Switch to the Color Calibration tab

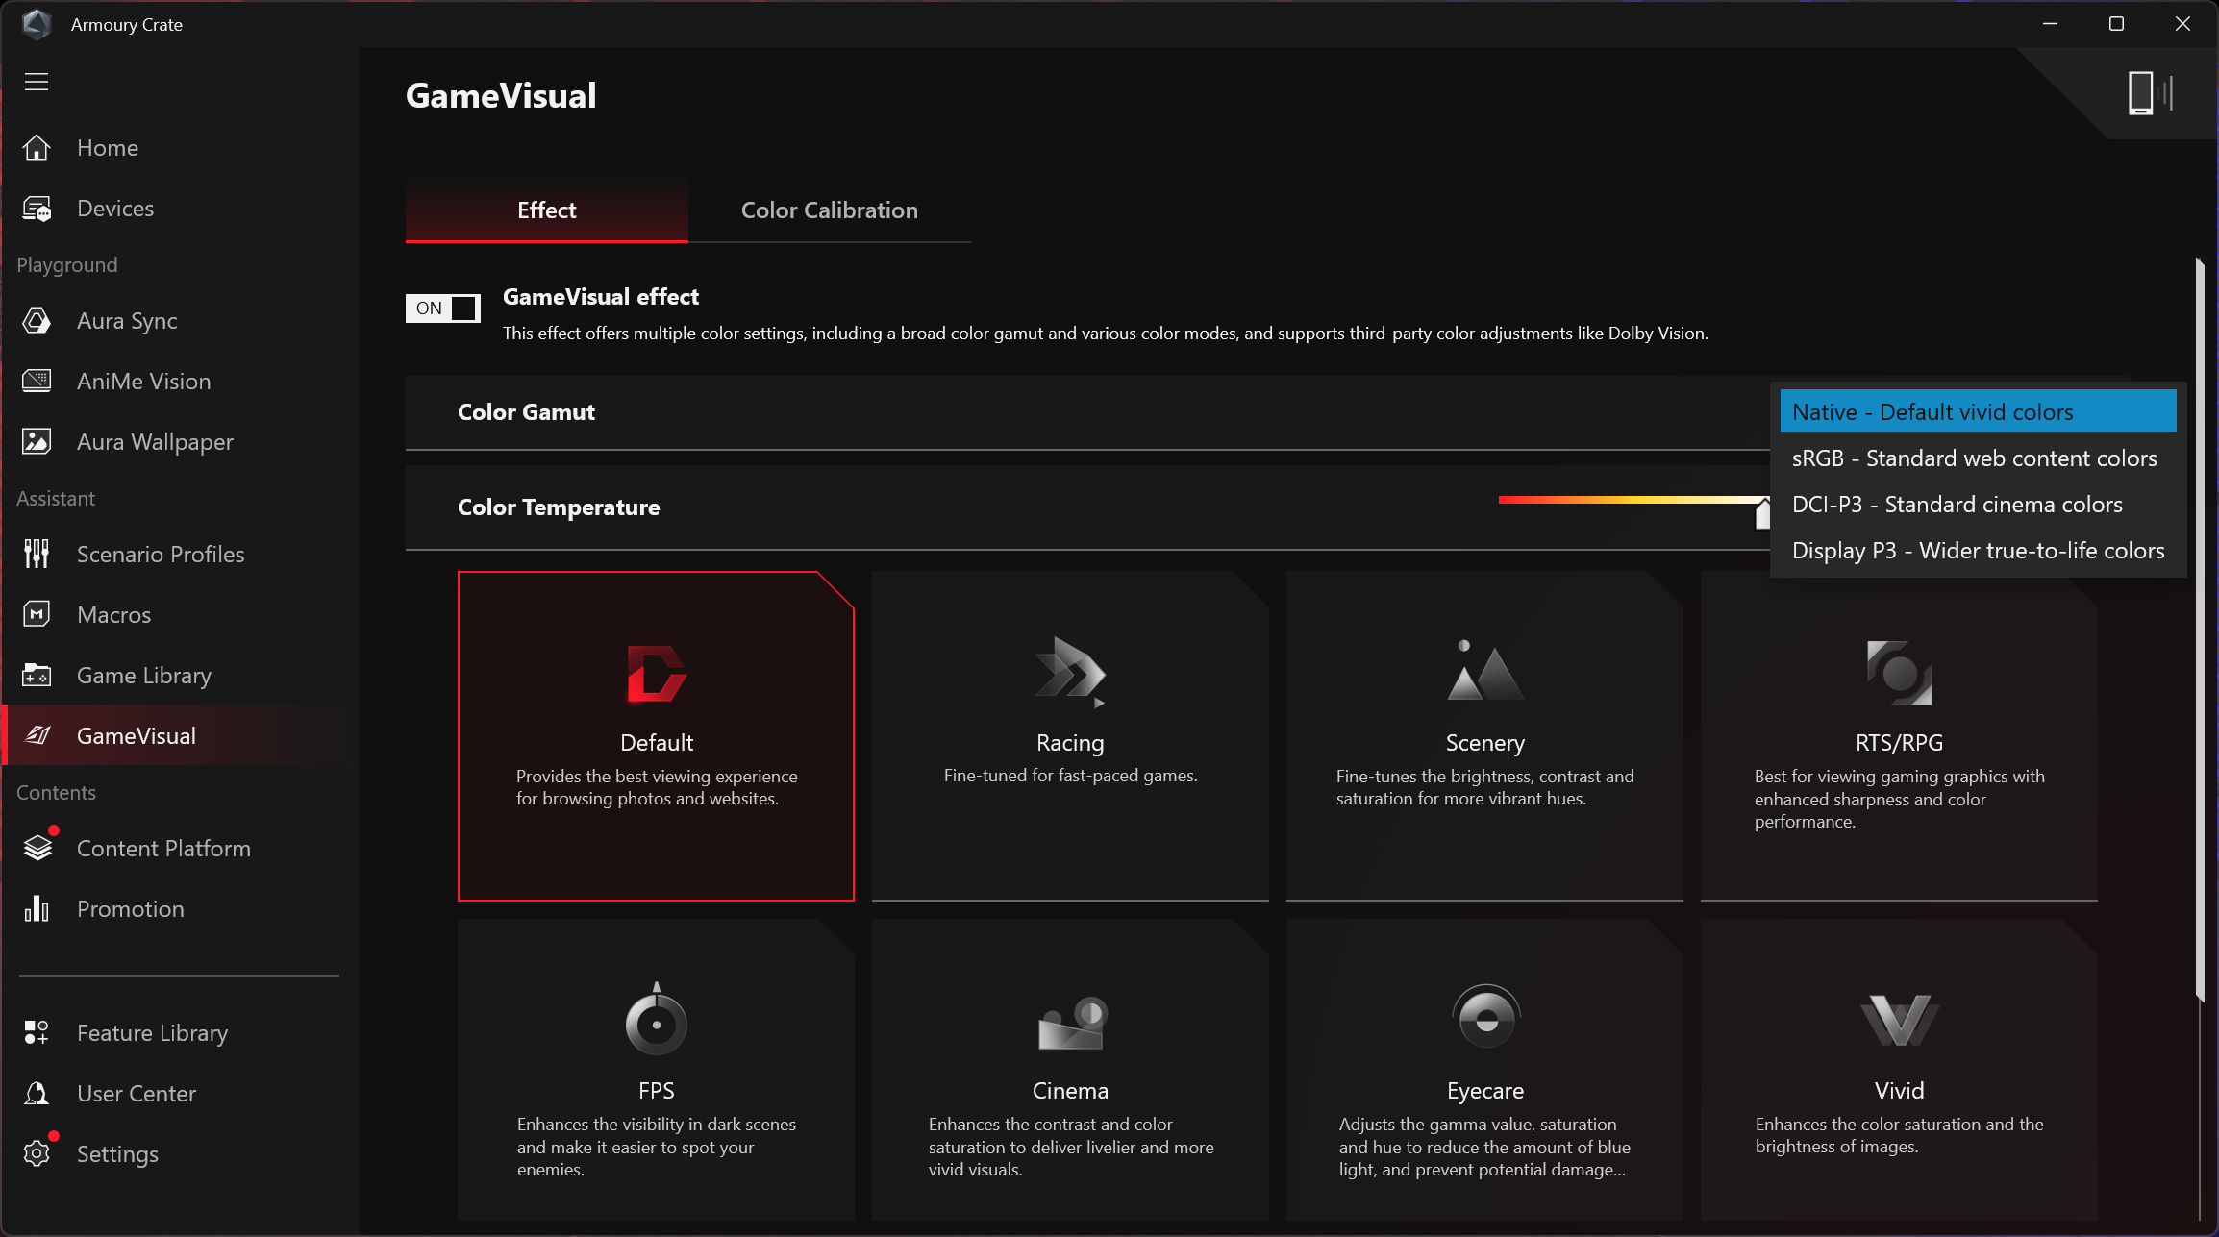(x=829, y=210)
